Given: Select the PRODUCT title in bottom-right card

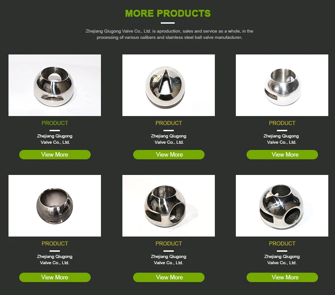Looking at the screenshot, I should tap(282, 244).
